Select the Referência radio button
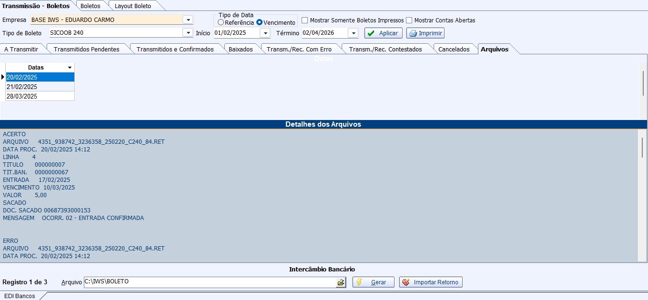 221,22
